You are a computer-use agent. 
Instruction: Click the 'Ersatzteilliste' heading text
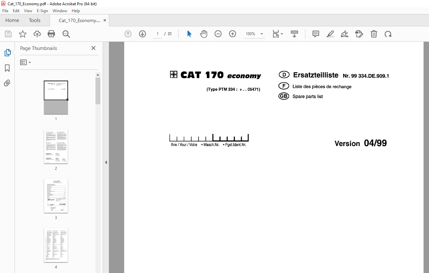pyautogui.click(x=315, y=75)
